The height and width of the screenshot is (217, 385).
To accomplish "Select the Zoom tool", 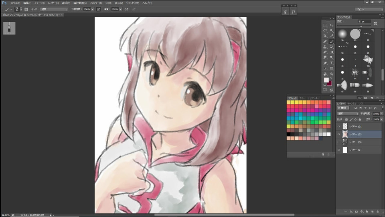I will coord(332,74).
